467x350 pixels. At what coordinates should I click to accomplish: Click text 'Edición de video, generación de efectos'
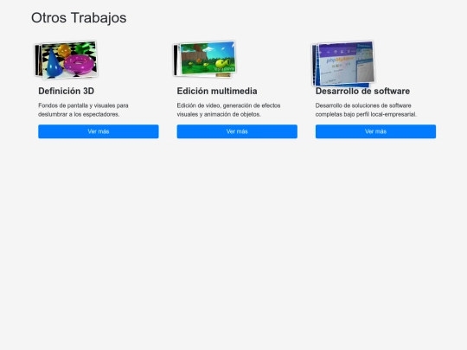click(x=228, y=105)
